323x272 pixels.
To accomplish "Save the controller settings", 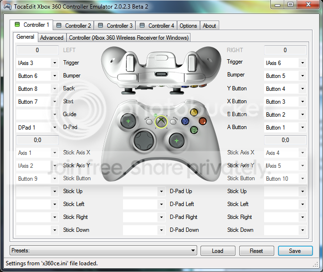I will point(295,251).
